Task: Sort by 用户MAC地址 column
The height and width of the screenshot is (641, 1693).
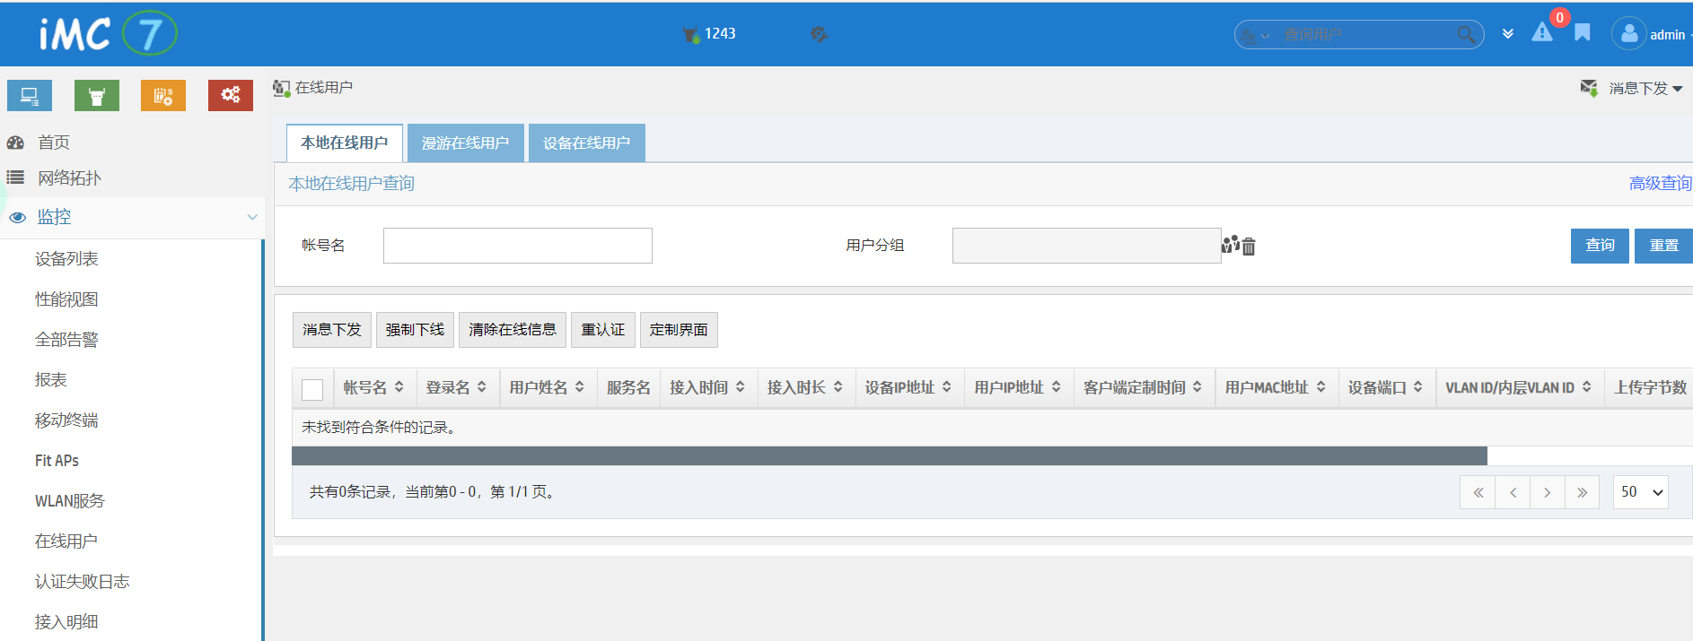Action: pyautogui.click(x=1321, y=387)
